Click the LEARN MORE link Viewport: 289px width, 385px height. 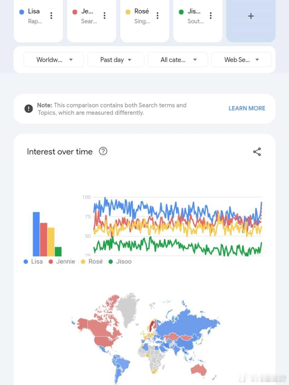tap(247, 108)
